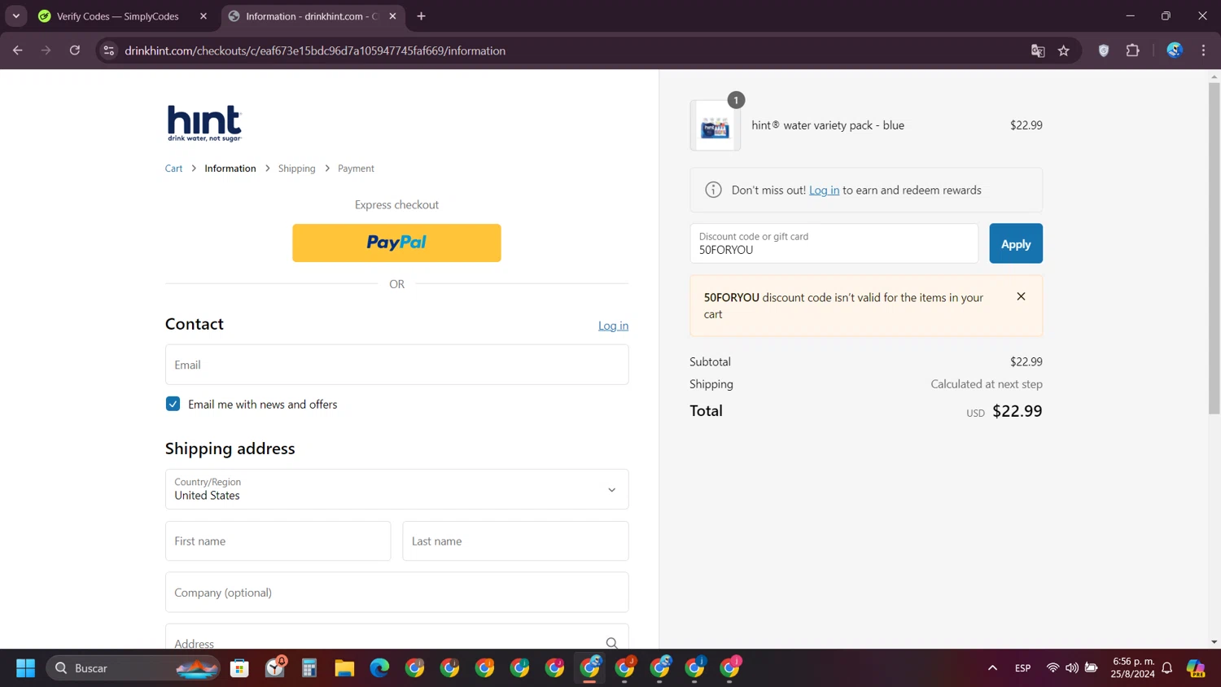Screen dimensions: 1221x687
Task: Click the Discount code or gift card field
Action: [834, 243]
